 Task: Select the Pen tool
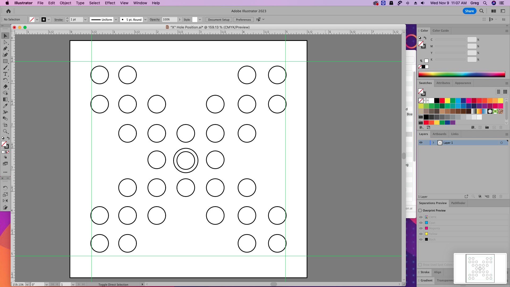pos(5,49)
